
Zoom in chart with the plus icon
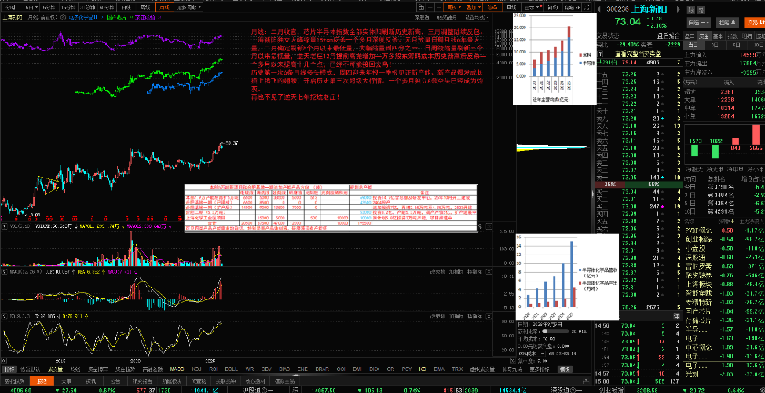click(x=430, y=7)
